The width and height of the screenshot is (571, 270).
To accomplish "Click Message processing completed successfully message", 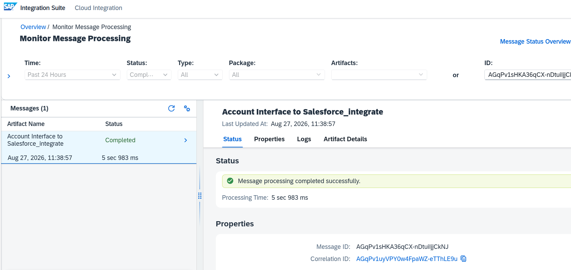I will (x=299, y=181).
